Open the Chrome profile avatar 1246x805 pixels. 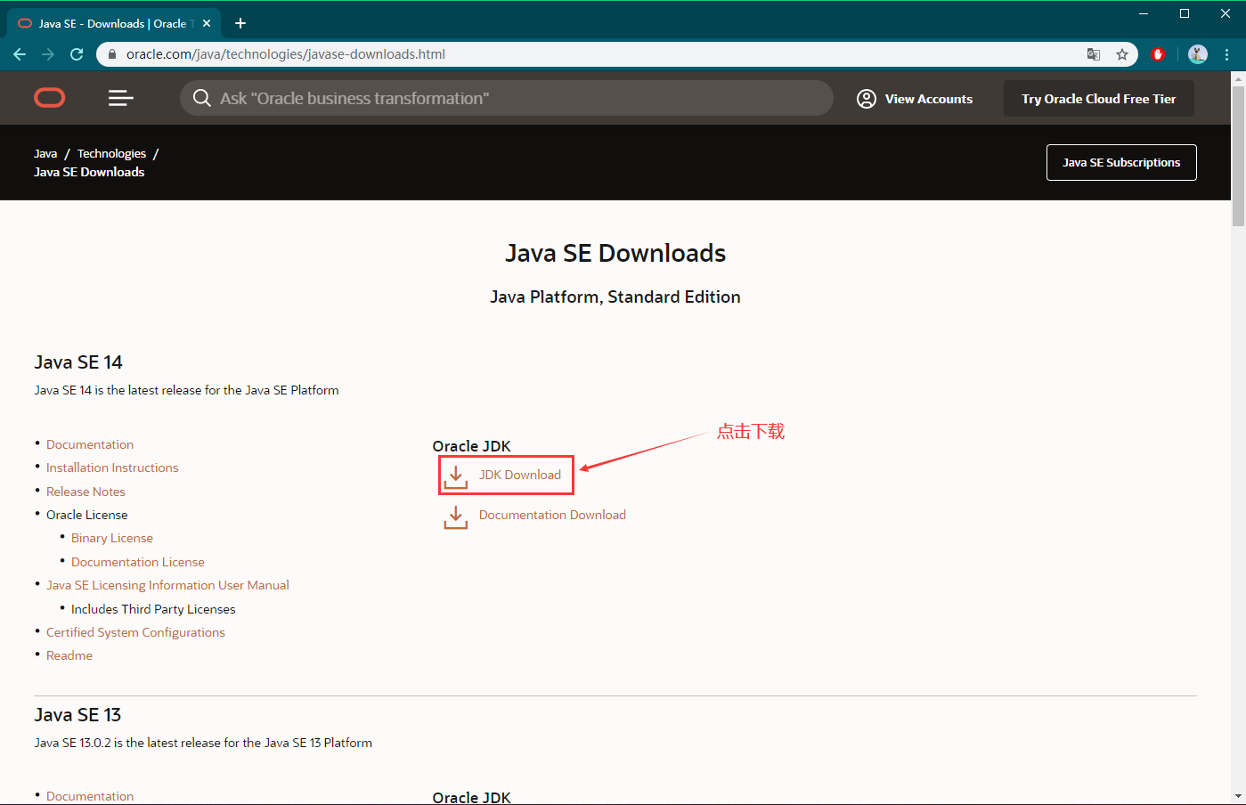1198,54
